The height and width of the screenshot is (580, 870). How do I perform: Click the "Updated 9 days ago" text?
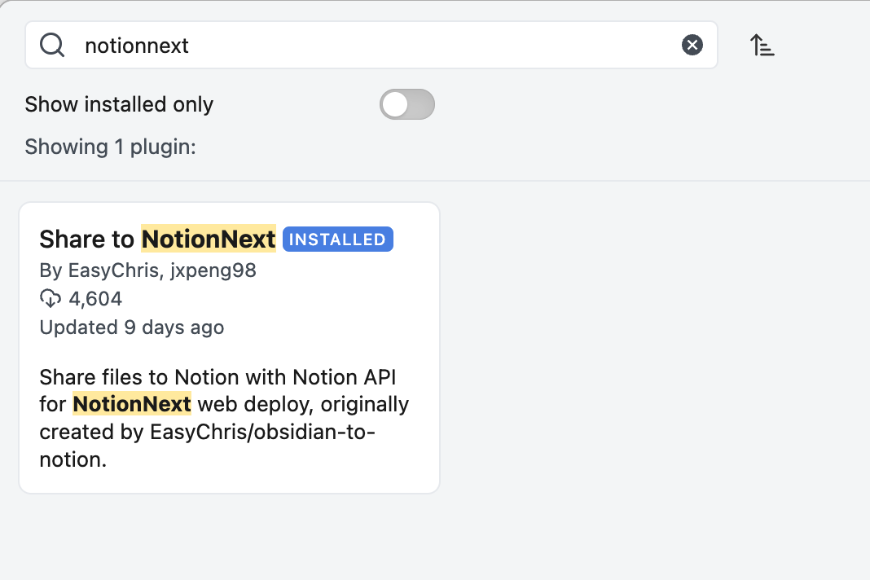(131, 327)
